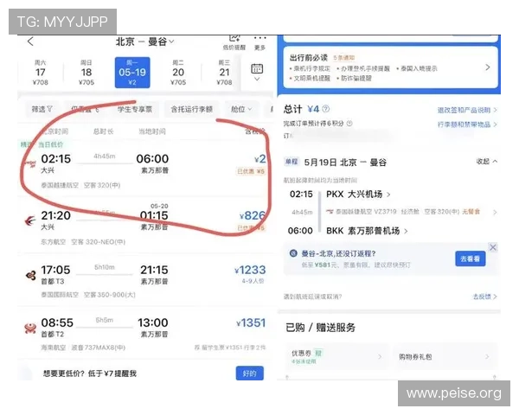
Task: Select the 周六 17 date tab priced ¥708
Action: (41, 73)
